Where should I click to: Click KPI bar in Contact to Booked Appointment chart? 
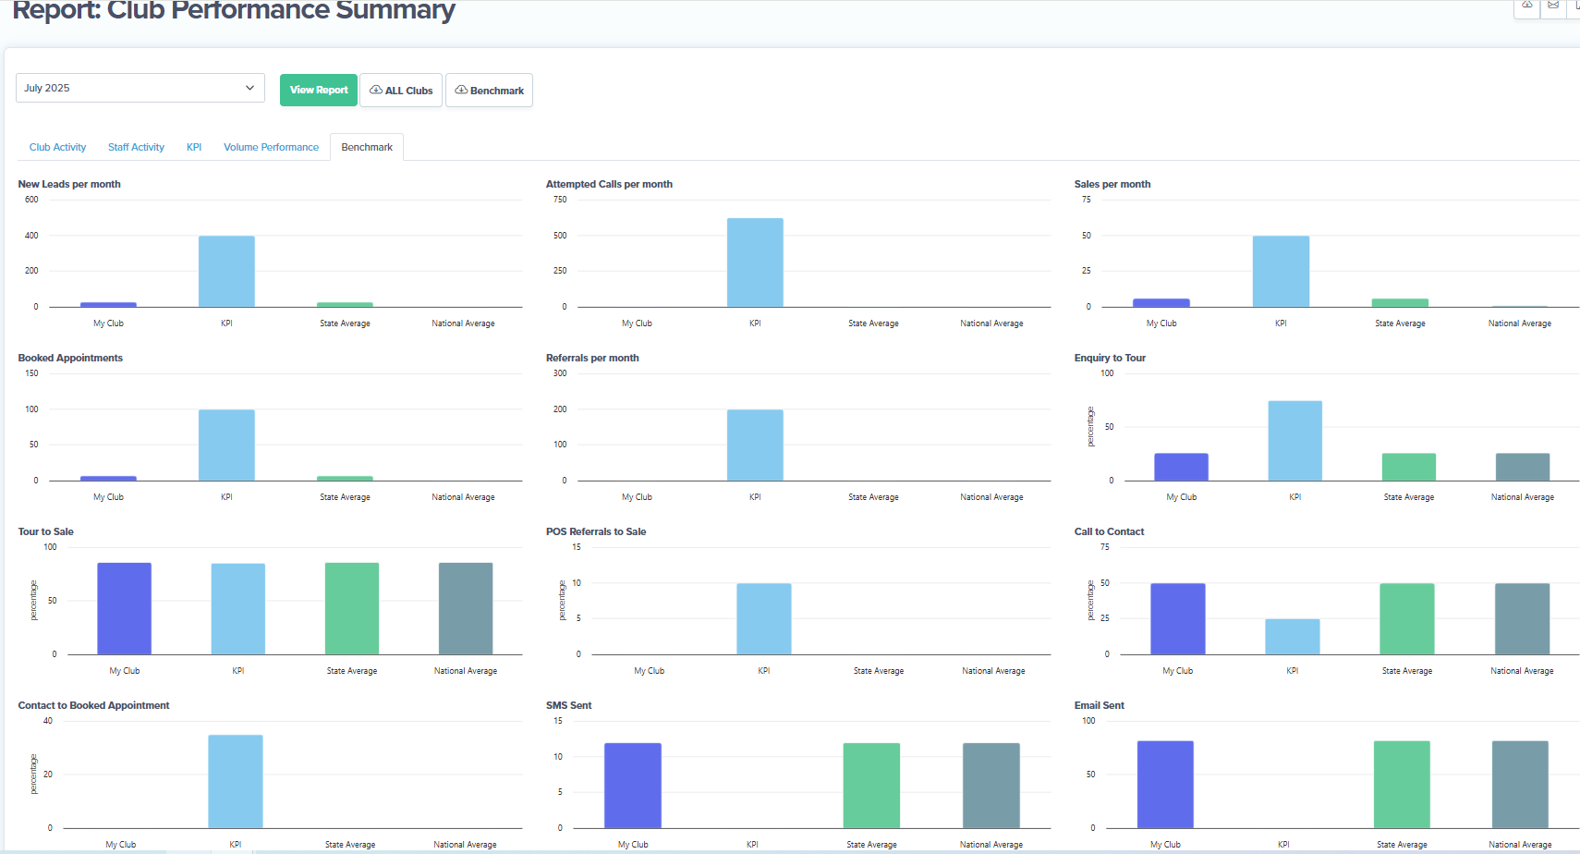point(236,782)
